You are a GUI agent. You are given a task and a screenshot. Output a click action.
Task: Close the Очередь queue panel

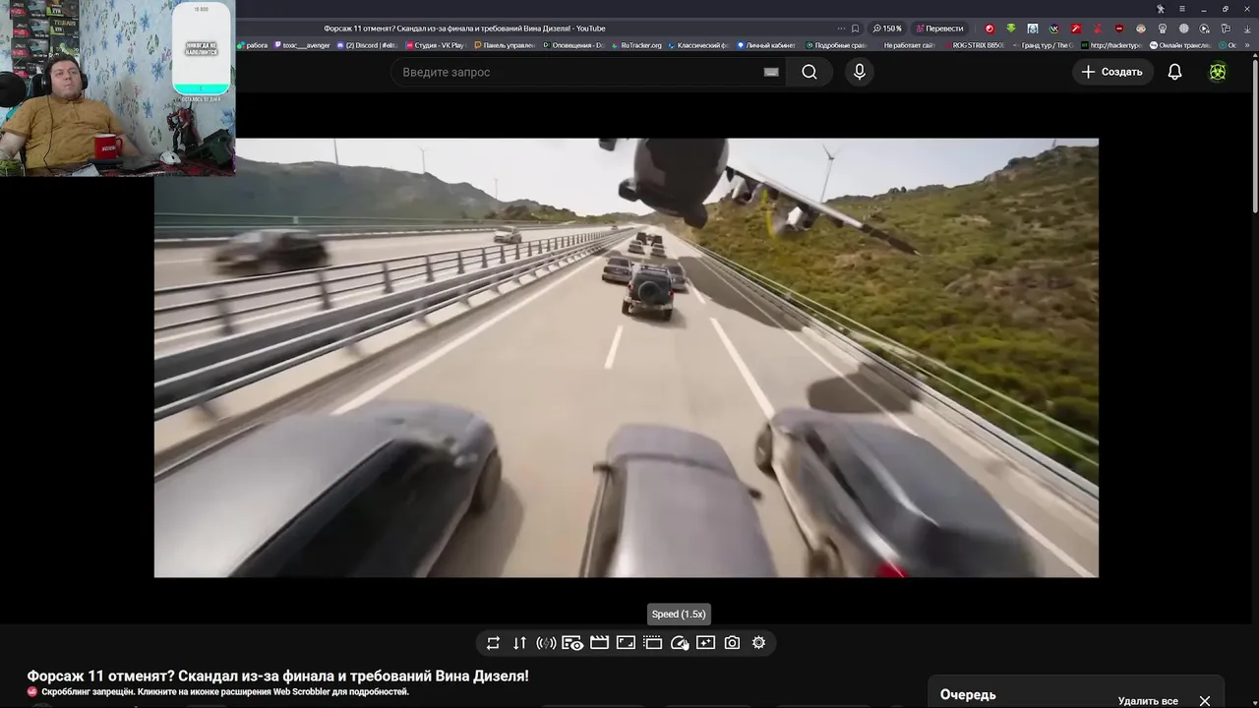(x=1205, y=701)
